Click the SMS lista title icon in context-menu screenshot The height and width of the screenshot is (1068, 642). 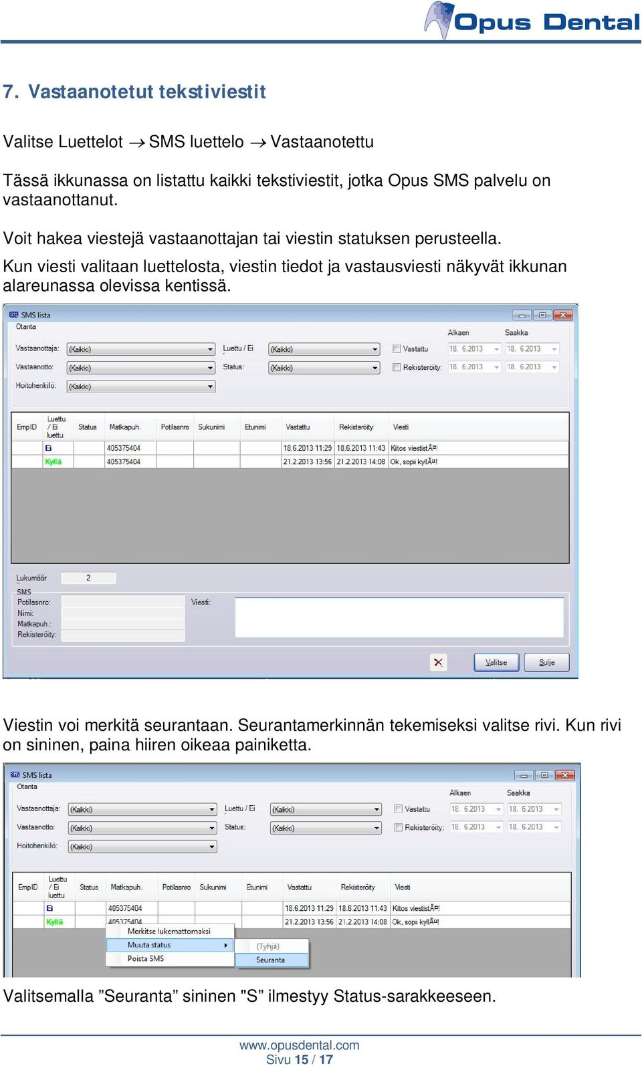(x=15, y=775)
